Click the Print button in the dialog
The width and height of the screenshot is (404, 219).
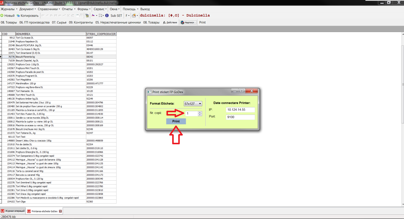pos(176,121)
